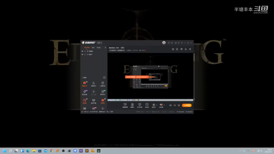This screenshot has width=274, height=154.
Task: Open the hamburger menu in title bar
Action: tap(182, 43)
